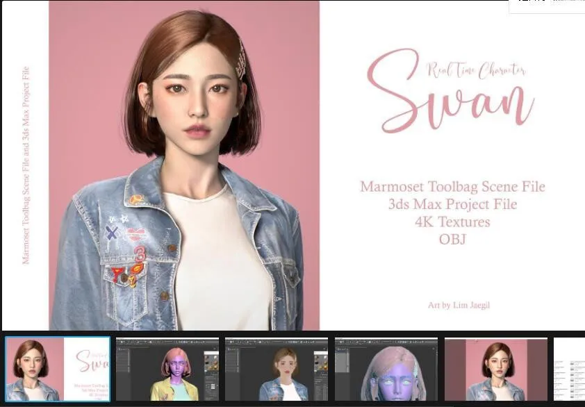
Task: Click the floating toolbar box at top-right corner
Action: click(547, 6)
